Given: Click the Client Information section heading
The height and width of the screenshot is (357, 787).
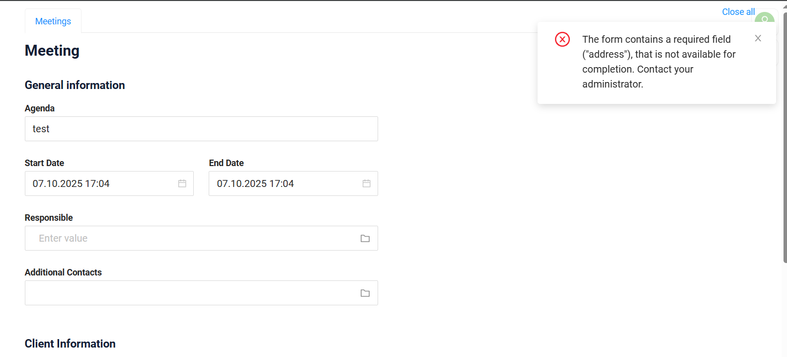Looking at the screenshot, I should tap(70, 344).
